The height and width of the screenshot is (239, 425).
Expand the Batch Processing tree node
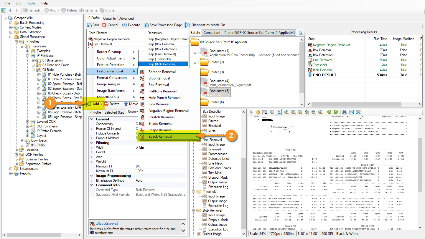[11, 23]
